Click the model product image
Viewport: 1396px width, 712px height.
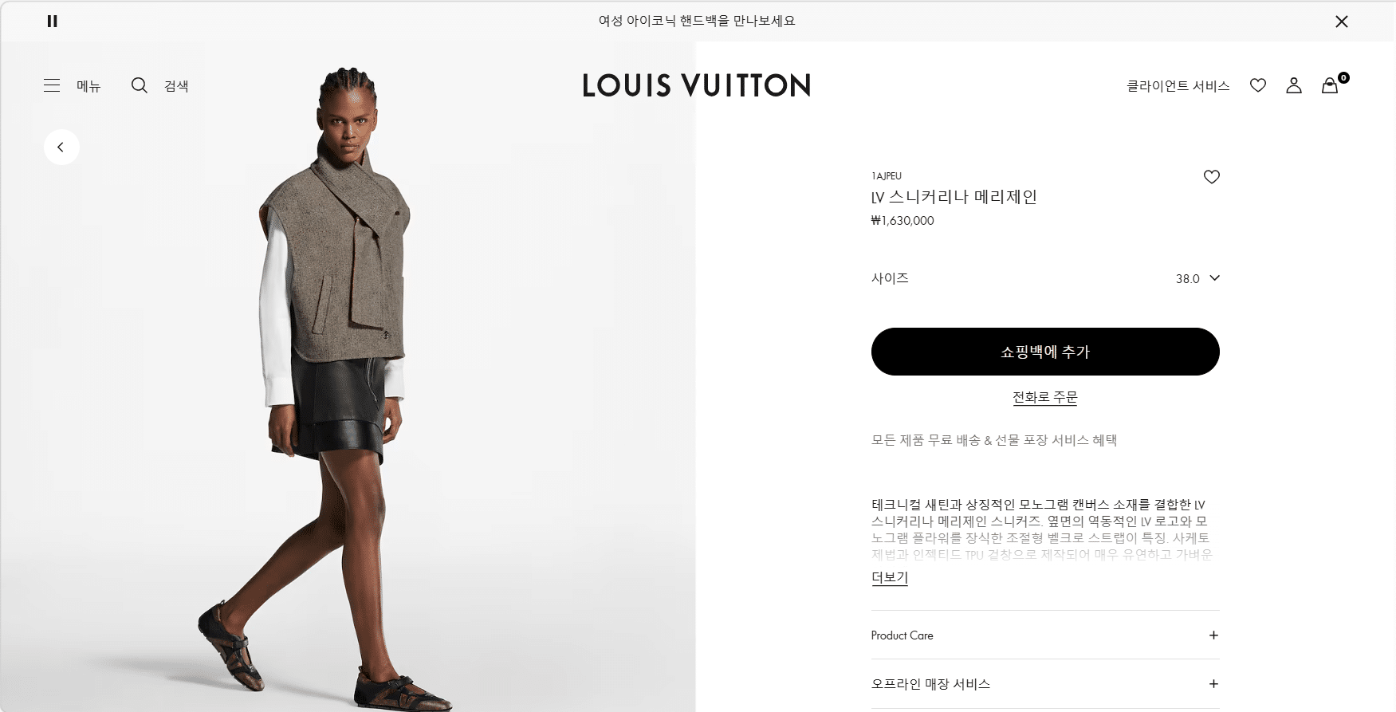pyautogui.click(x=348, y=383)
